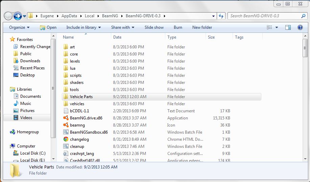Click the blue Help icon

300,27
